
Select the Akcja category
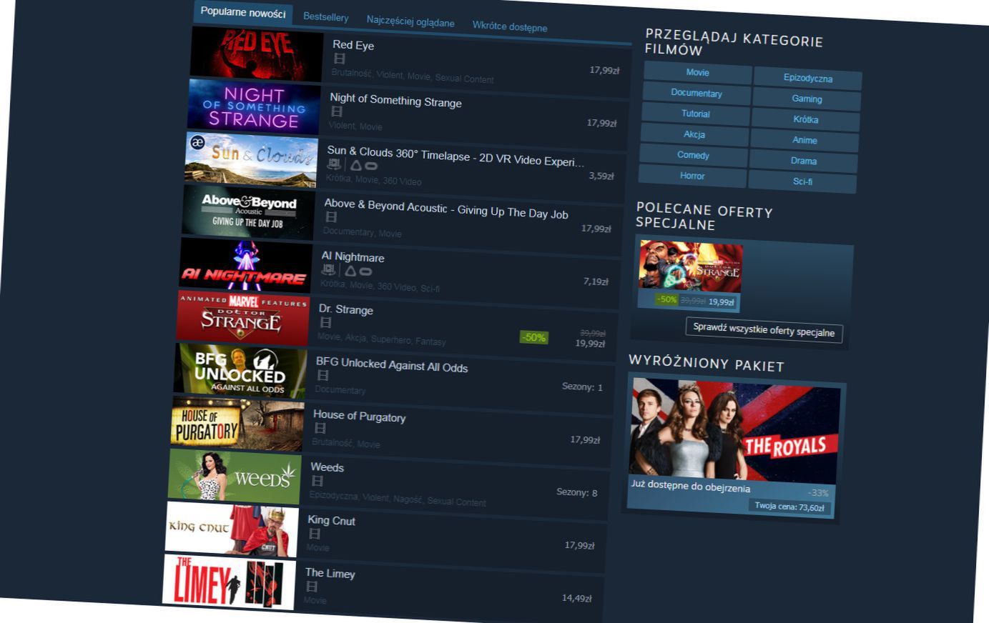(x=694, y=134)
